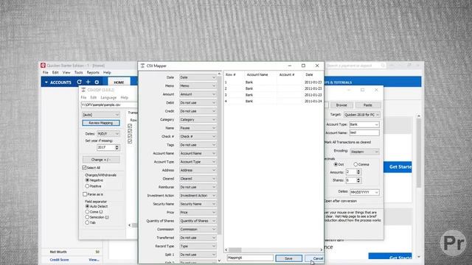The image size is (472, 265).
Task: Toggle the Select All checkbox
Action: click(x=84, y=168)
